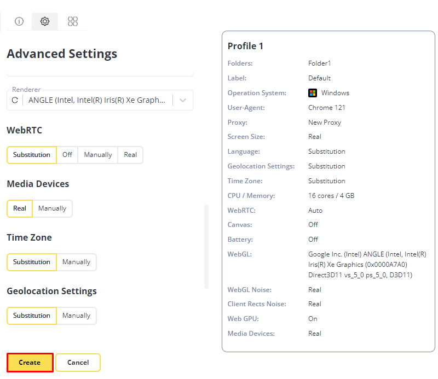438x379 pixels.
Task: Select Manually under Time Zone
Action: pos(76,262)
